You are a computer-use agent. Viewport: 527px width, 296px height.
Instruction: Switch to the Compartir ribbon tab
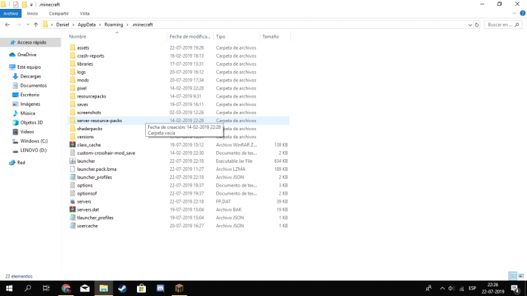tap(58, 13)
